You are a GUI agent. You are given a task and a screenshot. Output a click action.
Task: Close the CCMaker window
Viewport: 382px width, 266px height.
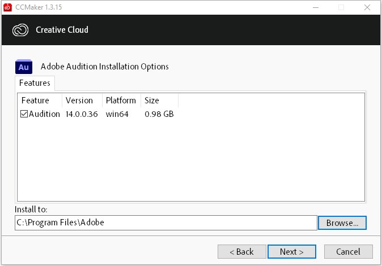coord(367,7)
